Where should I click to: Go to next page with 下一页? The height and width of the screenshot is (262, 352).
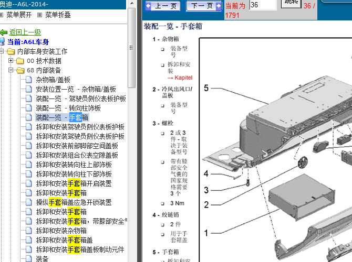tap(204, 6)
